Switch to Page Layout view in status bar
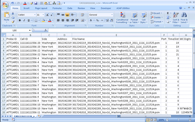 151,120
